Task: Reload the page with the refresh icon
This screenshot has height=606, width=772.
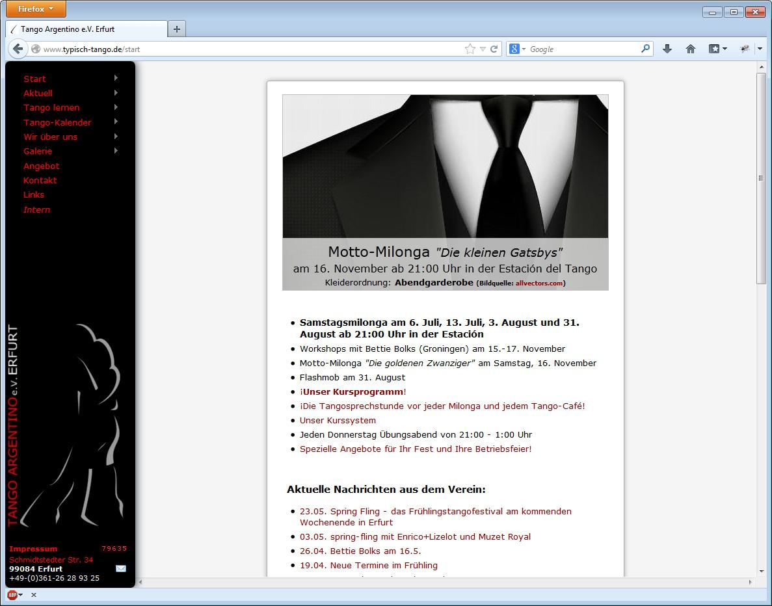Action: coord(494,49)
